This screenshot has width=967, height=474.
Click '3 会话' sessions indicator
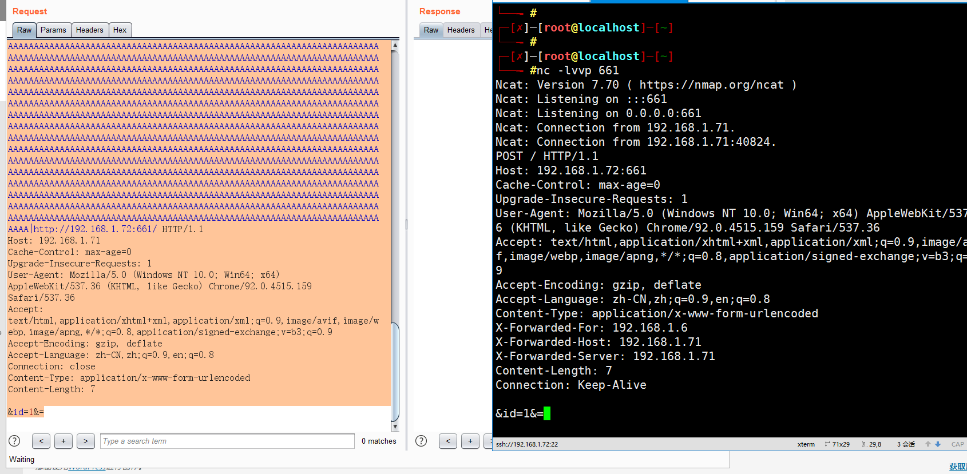pyautogui.click(x=906, y=444)
